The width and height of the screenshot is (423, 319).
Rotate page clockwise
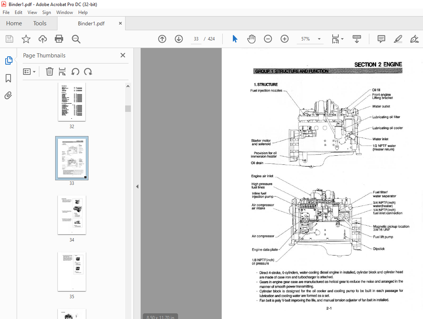pos(88,72)
